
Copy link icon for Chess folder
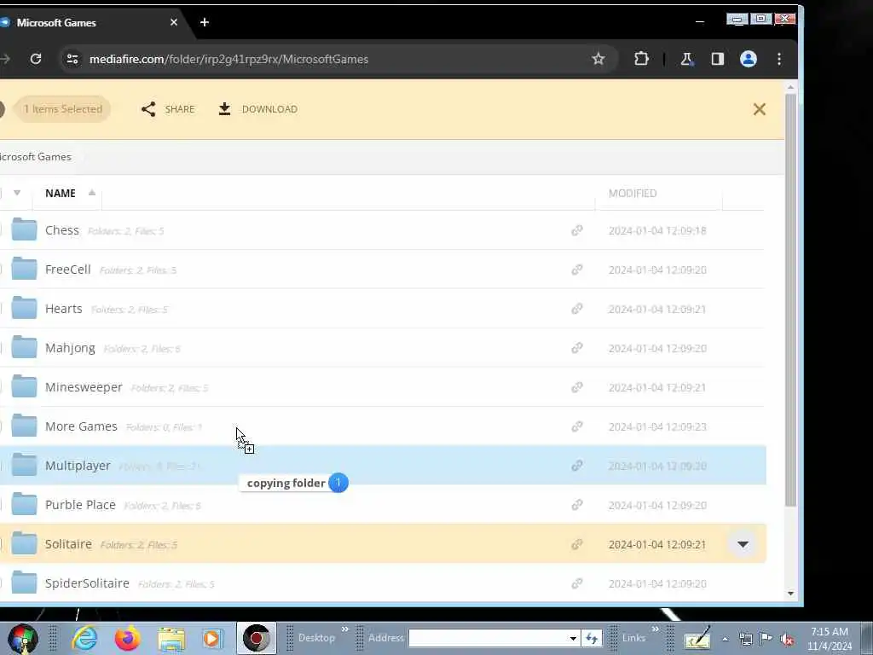577,230
